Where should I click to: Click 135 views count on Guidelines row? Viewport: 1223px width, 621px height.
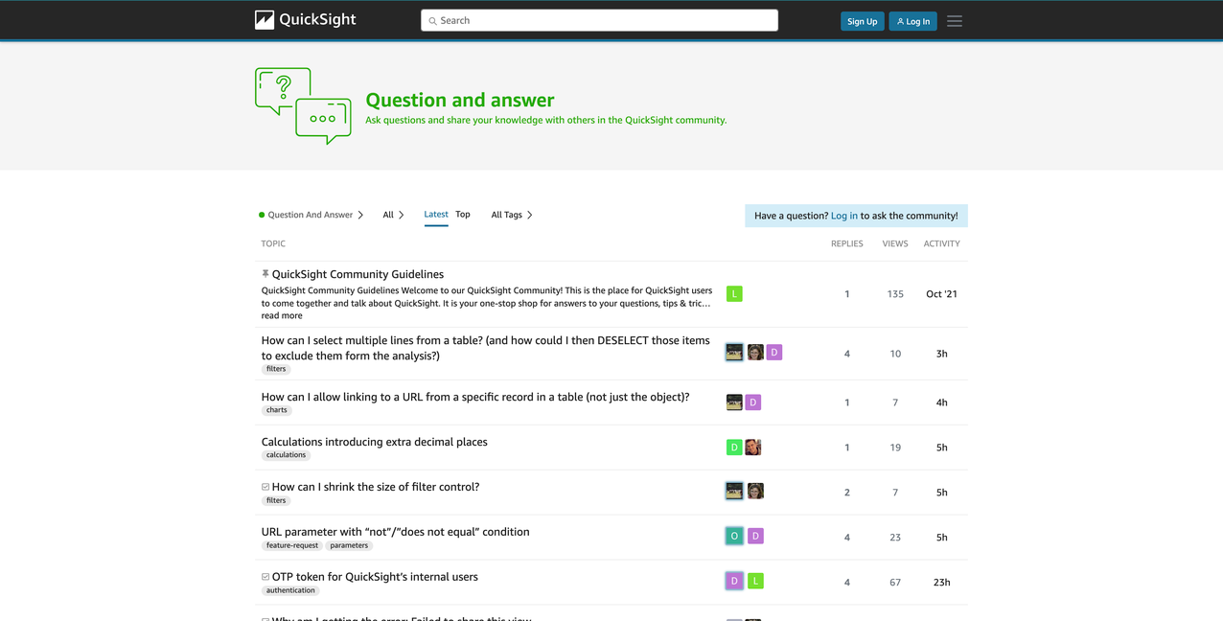click(895, 294)
